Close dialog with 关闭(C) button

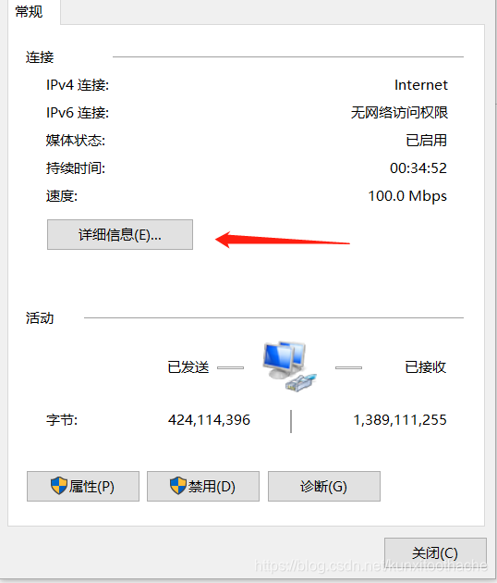coord(435,552)
